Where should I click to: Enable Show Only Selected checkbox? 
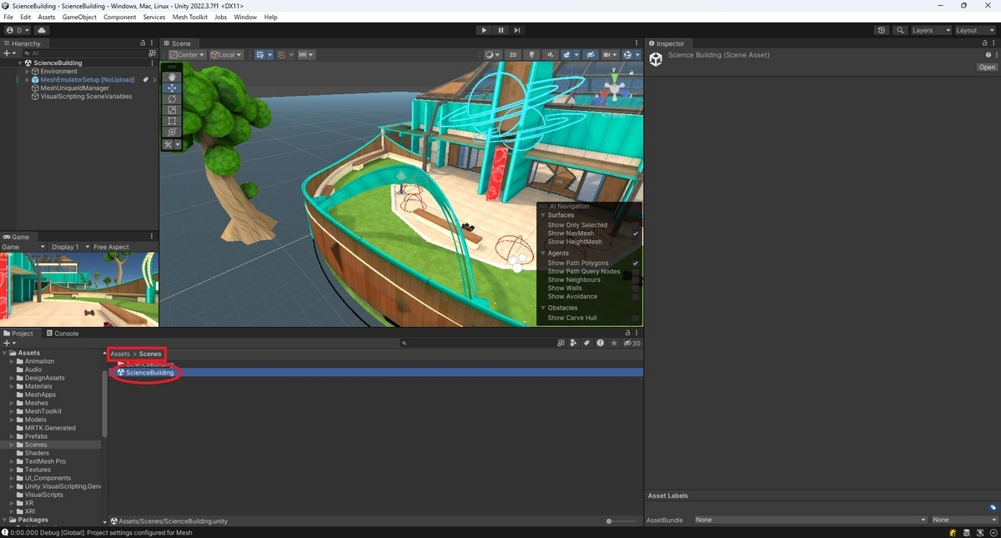(x=635, y=225)
